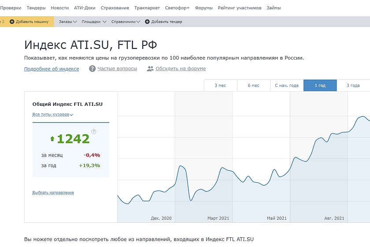Image resolution: width=370 pixels, height=247 pixels.
Task: Select the '3 года' period tab
Action: tap(353, 86)
